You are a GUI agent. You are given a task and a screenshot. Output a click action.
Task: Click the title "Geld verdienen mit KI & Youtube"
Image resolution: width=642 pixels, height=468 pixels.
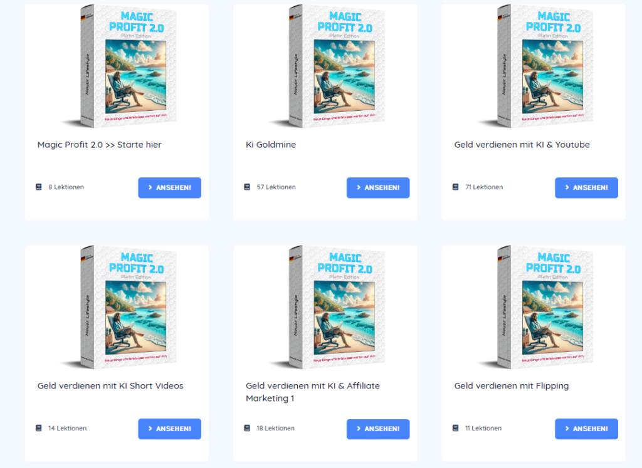[522, 145]
